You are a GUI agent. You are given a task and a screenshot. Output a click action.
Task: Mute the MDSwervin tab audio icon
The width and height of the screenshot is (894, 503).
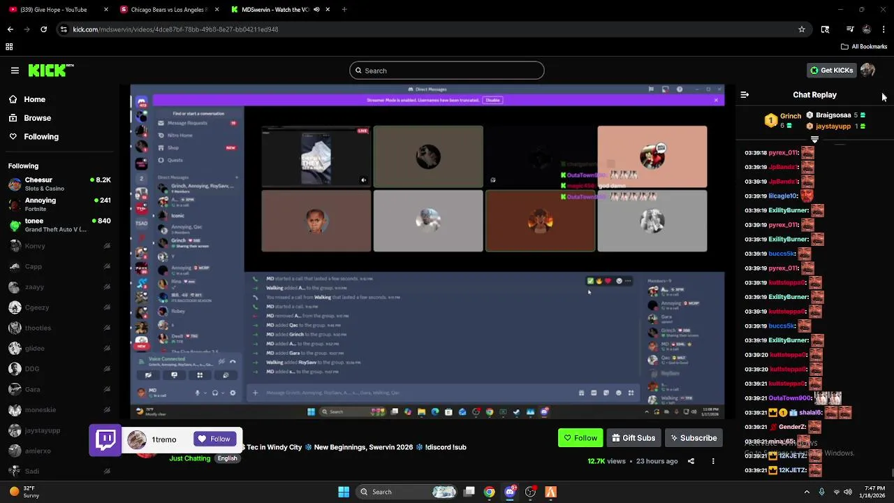point(316,10)
